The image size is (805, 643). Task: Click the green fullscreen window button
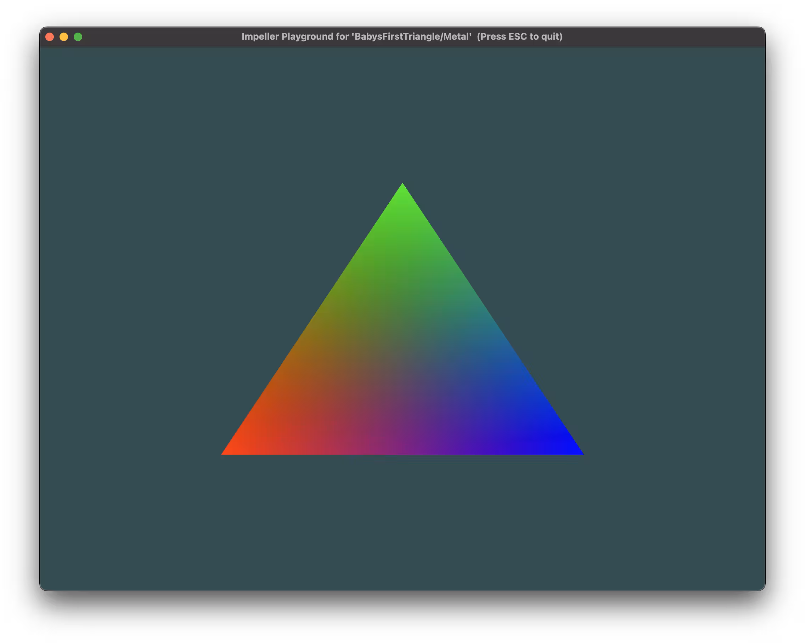78,37
